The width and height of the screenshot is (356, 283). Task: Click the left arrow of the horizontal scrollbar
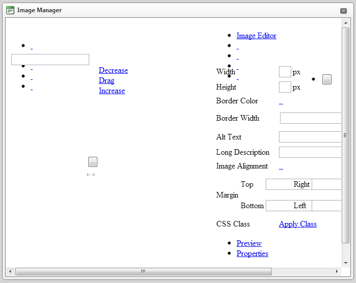(10, 271)
